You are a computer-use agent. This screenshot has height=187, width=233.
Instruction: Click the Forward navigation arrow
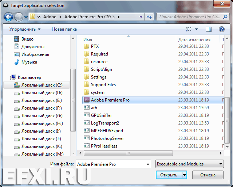click(19, 17)
